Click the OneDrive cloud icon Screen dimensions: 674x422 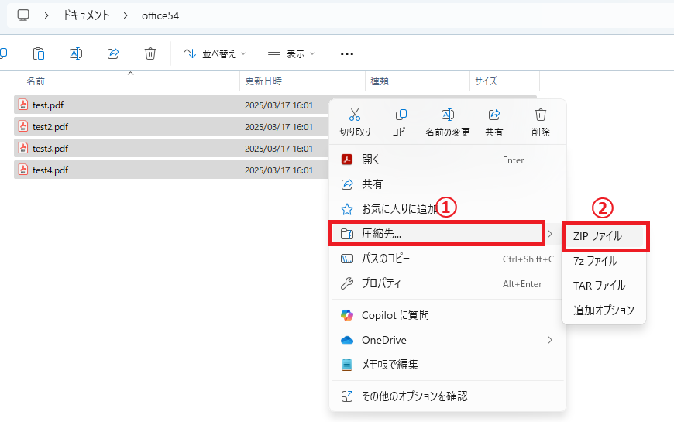tap(347, 341)
